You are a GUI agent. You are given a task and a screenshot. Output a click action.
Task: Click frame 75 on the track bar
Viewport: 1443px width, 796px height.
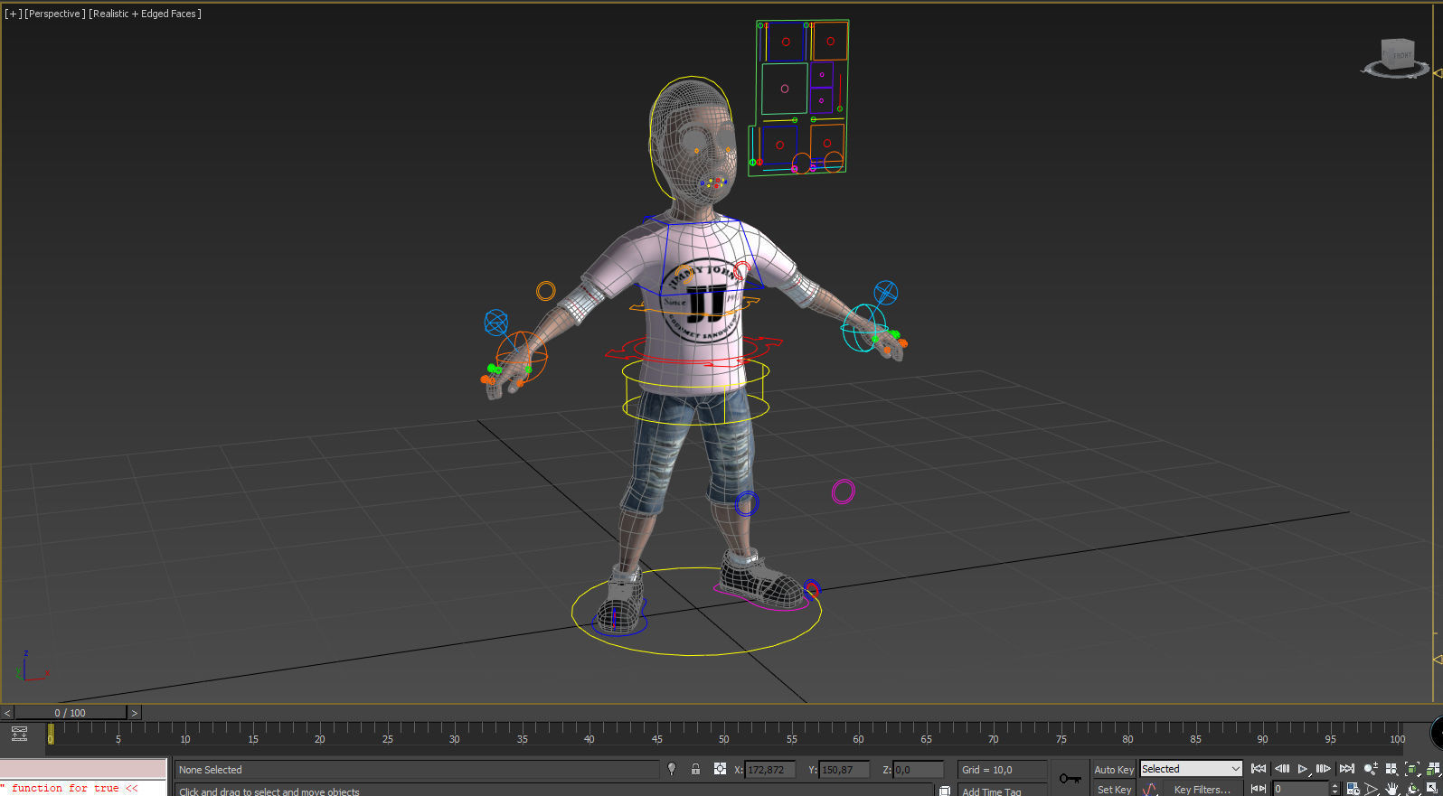(1061, 738)
